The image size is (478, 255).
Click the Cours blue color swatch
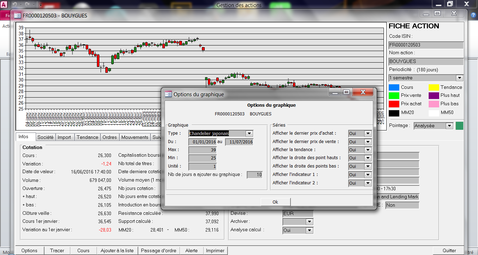point(394,87)
